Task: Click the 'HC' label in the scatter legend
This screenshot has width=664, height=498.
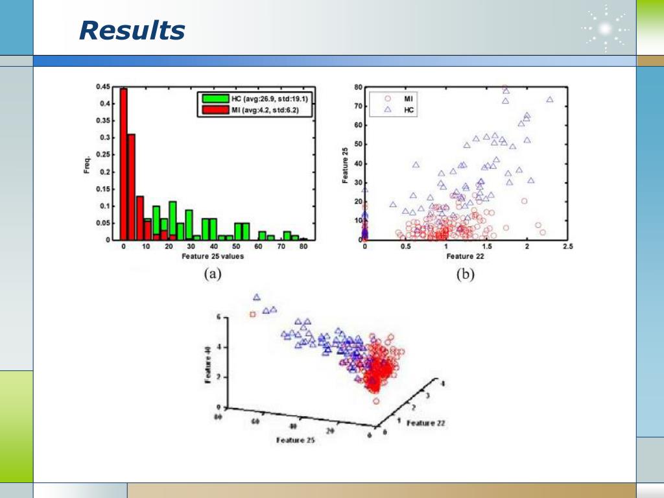Action: coord(409,110)
